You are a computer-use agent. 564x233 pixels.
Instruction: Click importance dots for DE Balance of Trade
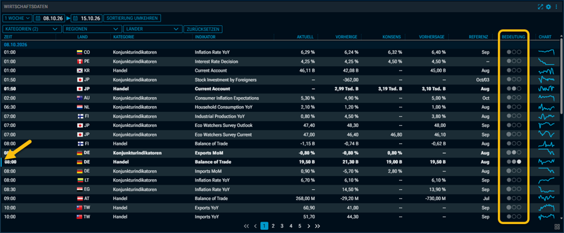pos(514,162)
